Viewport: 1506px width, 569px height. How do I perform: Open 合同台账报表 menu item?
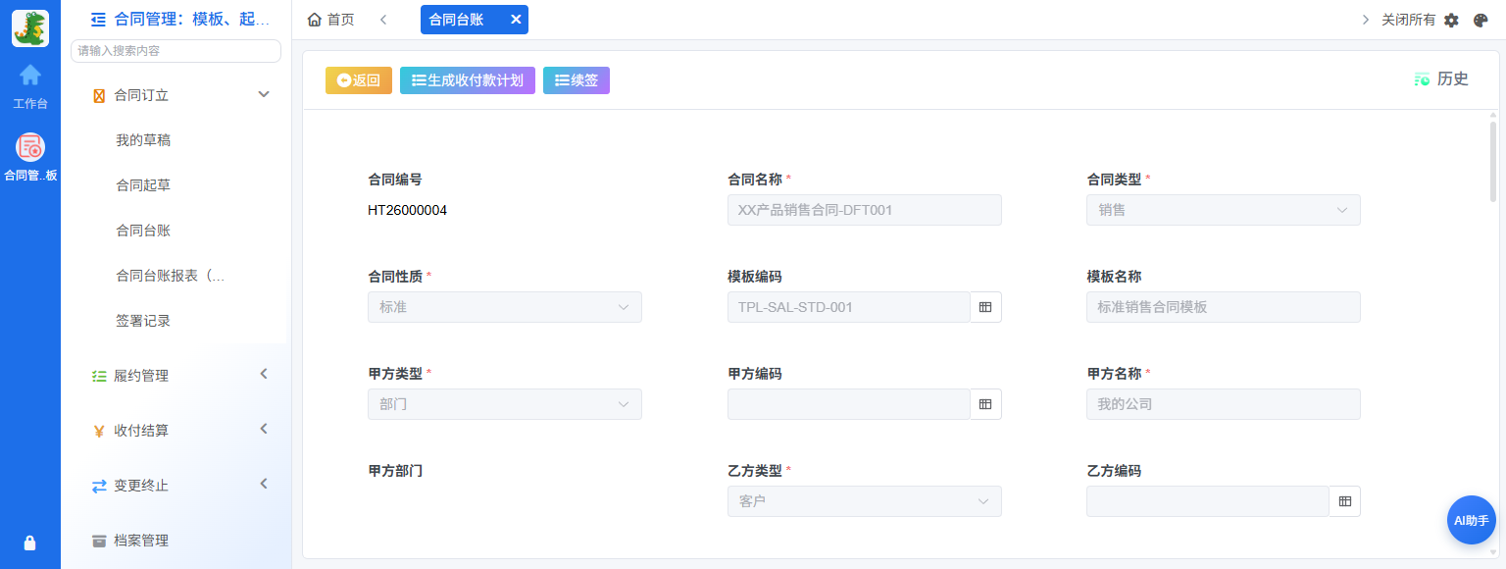point(171,276)
